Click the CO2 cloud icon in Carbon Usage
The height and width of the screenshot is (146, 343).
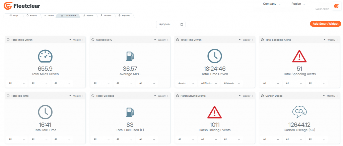click(x=299, y=112)
